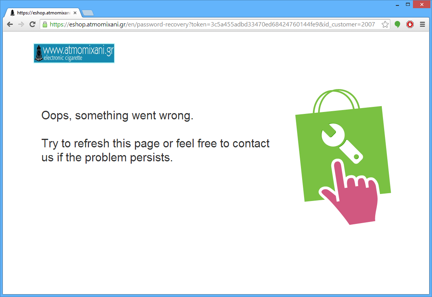Click the forward navigation arrow
Screen dimensions: 432x297
coord(21,24)
